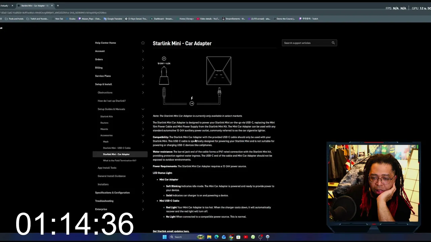Click 'Get Starlink email updates here' link
Screen dimensions: 431x242
[171, 231]
